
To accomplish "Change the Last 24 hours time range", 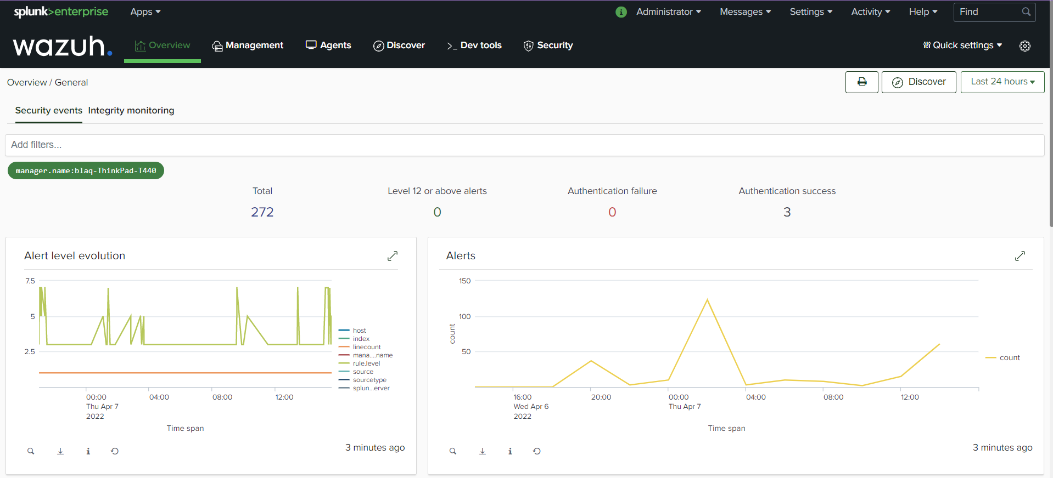I will click(x=1002, y=82).
